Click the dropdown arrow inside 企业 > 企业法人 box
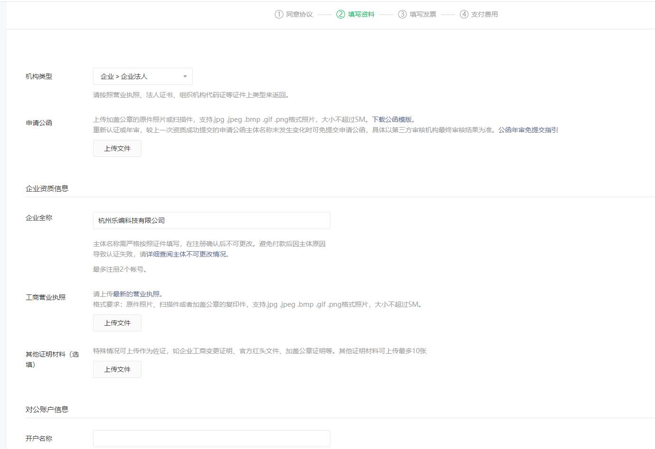The image size is (655, 449). pyautogui.click(x=185, y=76)
